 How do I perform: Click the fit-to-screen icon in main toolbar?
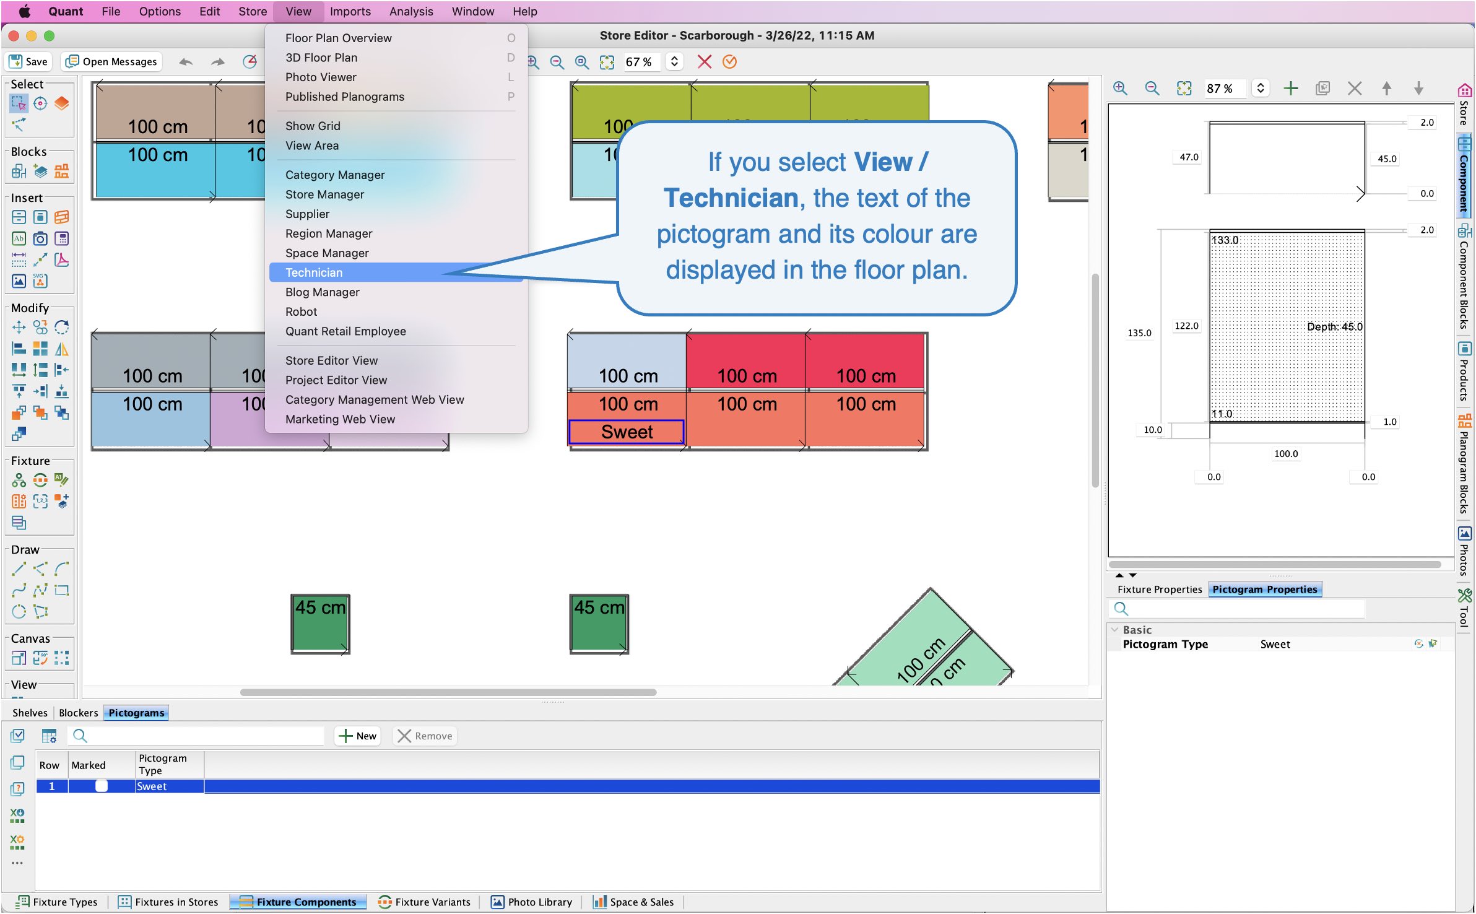click(x=607, y=62)
